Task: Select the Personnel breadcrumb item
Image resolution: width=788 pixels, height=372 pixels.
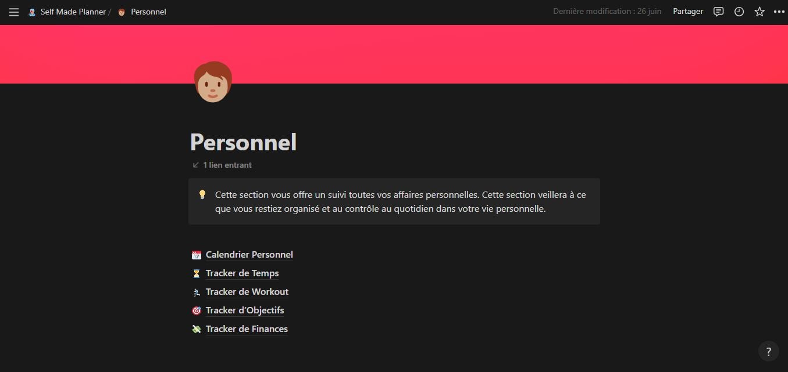Action: click(142, 12)
